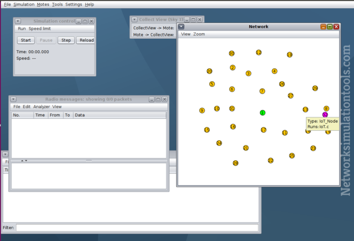Click the magenta mote node 32
This screenshot has height=241, width=354.
tap(325, 114)
